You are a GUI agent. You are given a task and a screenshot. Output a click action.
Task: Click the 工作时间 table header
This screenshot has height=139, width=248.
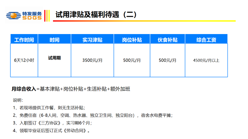click(24, 40)
